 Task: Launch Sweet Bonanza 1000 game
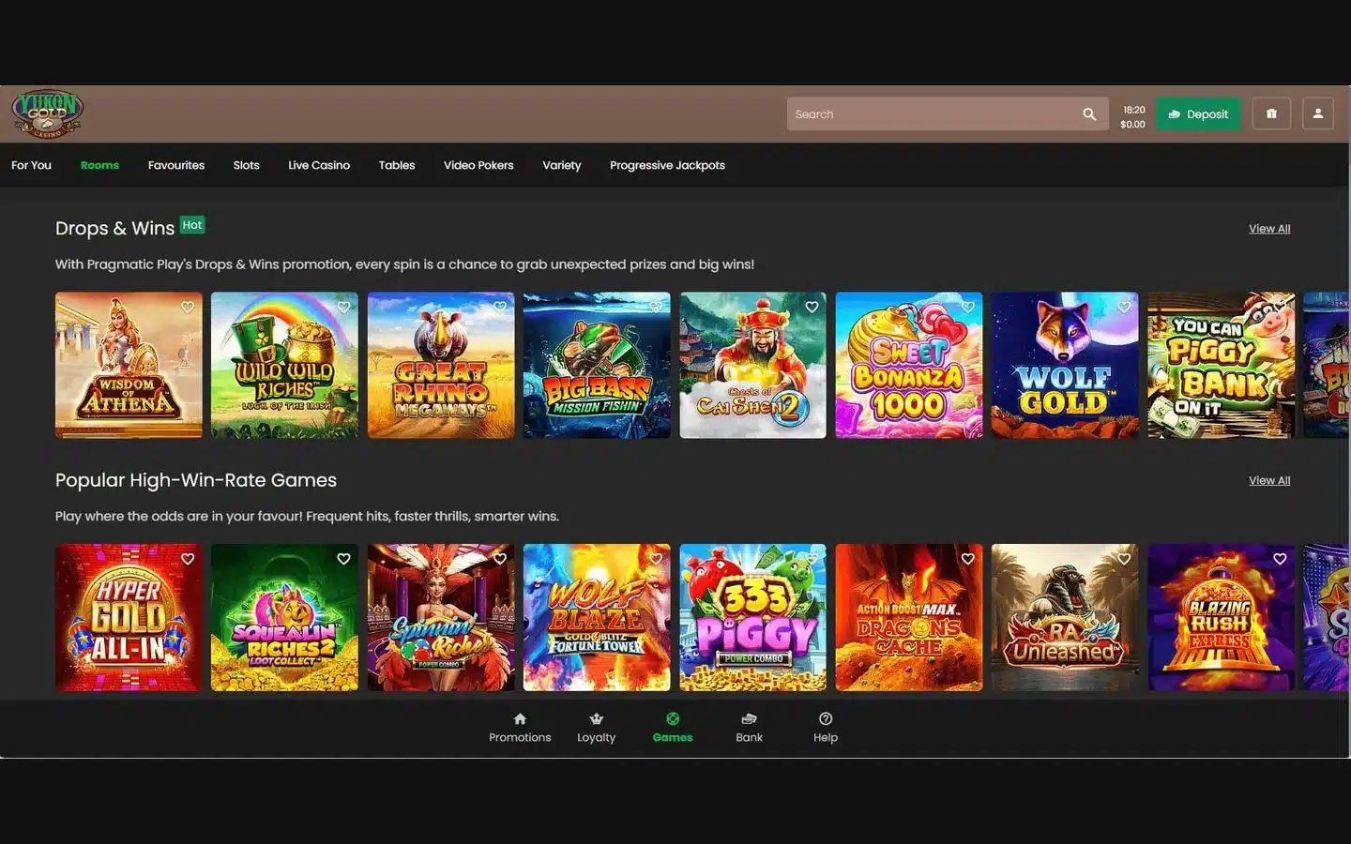(909, 365)
